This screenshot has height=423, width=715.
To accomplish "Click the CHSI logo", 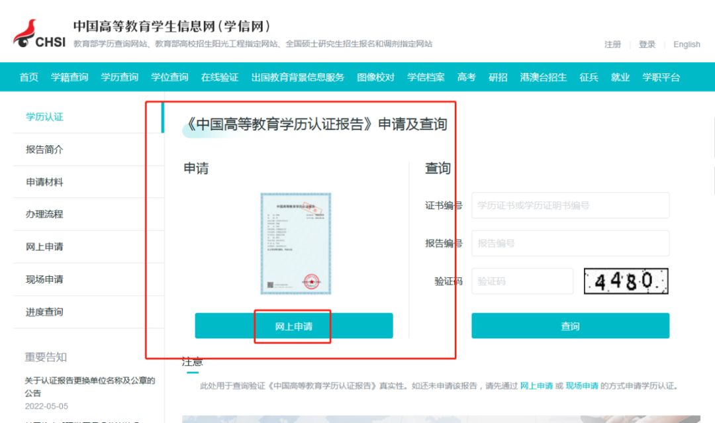I will click(39, 34).
